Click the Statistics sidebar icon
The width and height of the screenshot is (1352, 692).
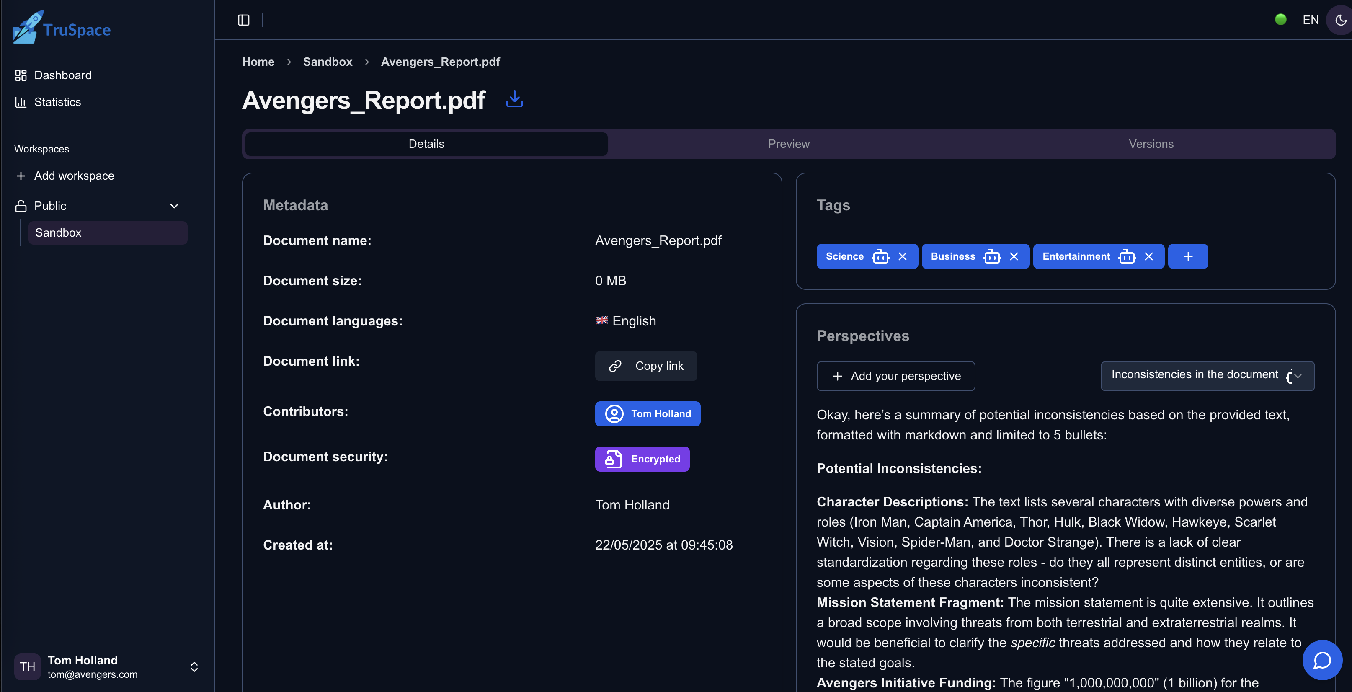21,102
